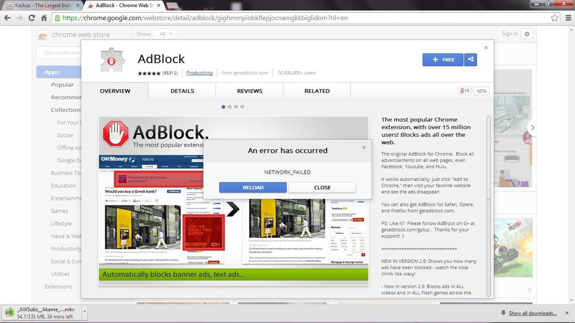Viewport: 575px width, 323px height.
Task: Click the AdBlock screenshot preview image
Action: point(234,200)
